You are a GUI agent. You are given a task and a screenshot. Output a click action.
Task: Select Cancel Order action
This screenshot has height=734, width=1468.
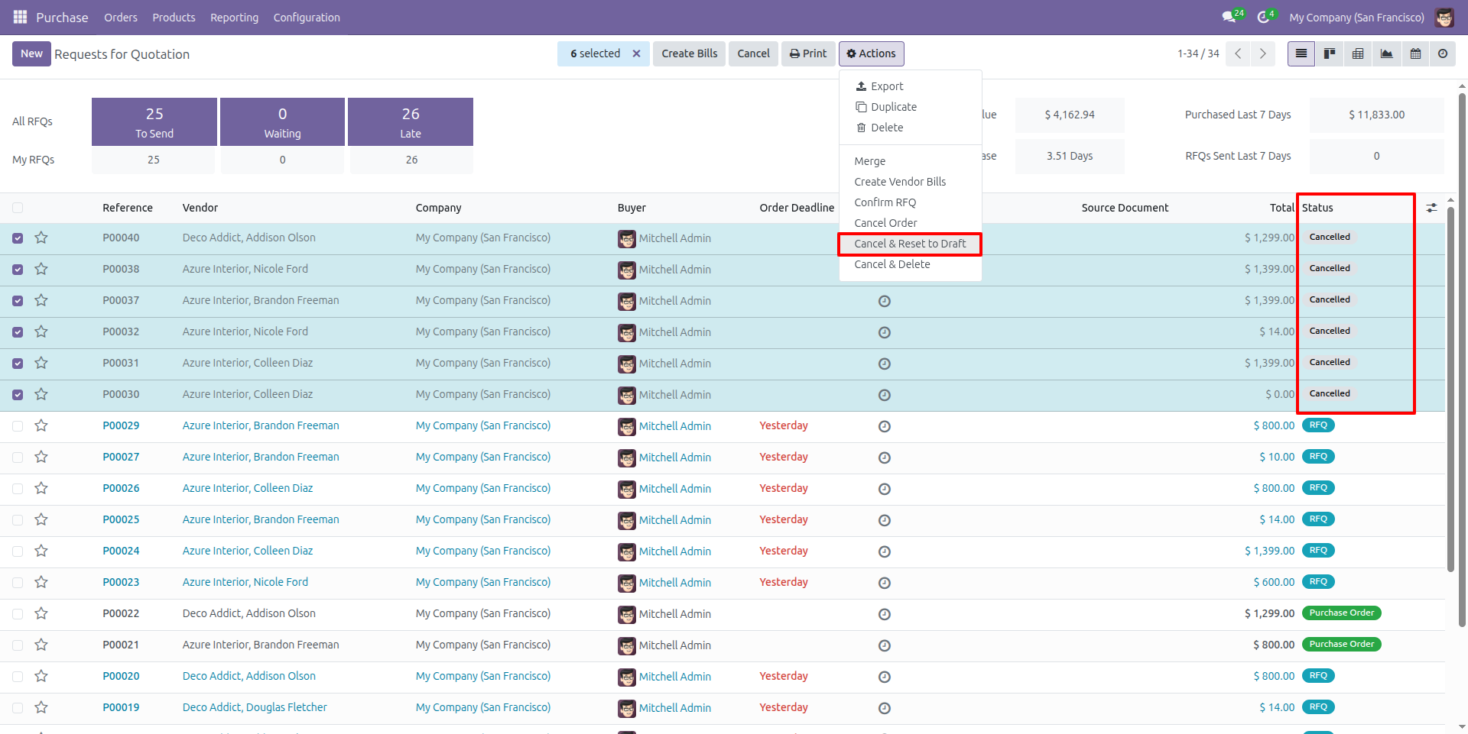click(910, 223)
